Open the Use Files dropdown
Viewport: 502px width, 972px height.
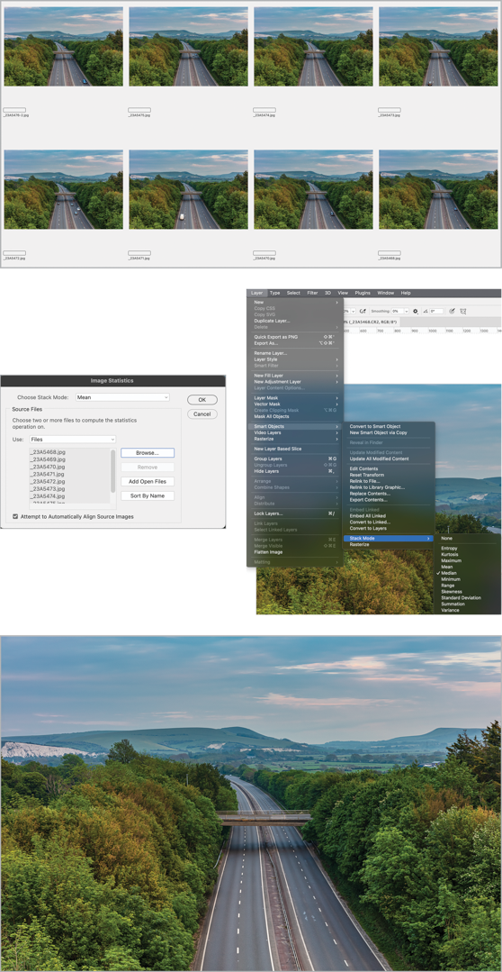(73, 439)
